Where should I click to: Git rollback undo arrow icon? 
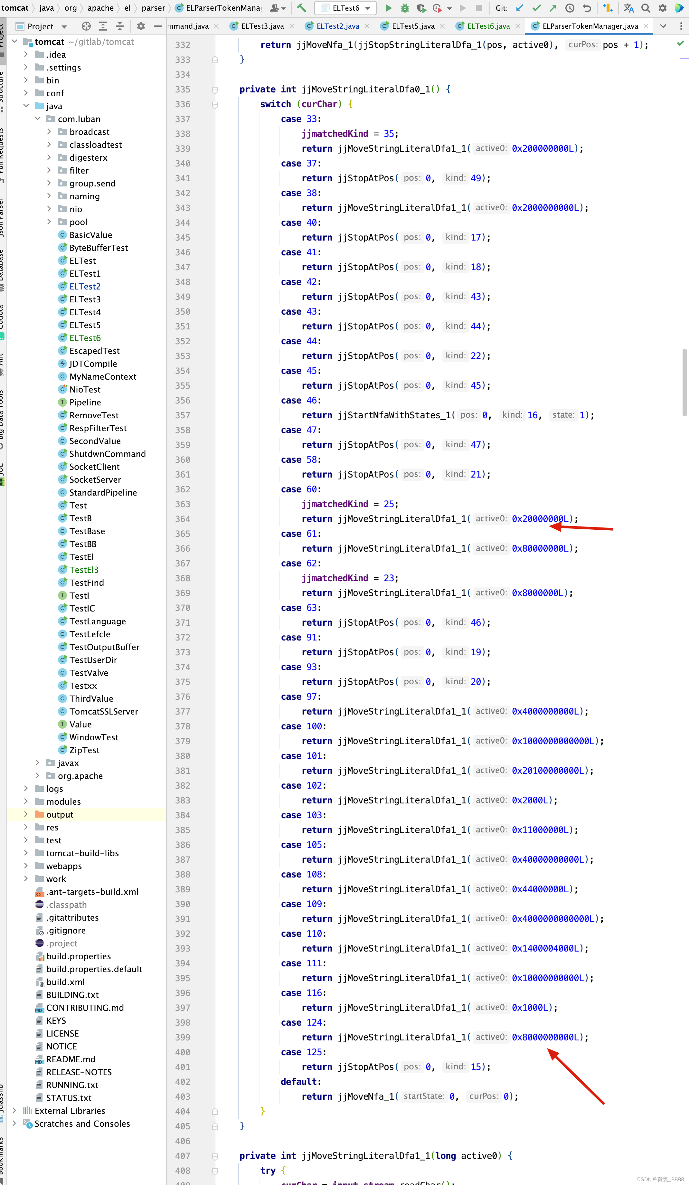click(587, 8)
